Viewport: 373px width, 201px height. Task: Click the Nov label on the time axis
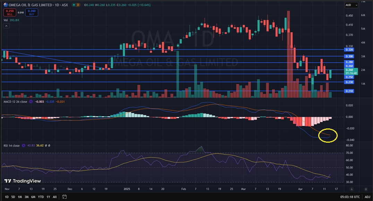coord(7,189)
